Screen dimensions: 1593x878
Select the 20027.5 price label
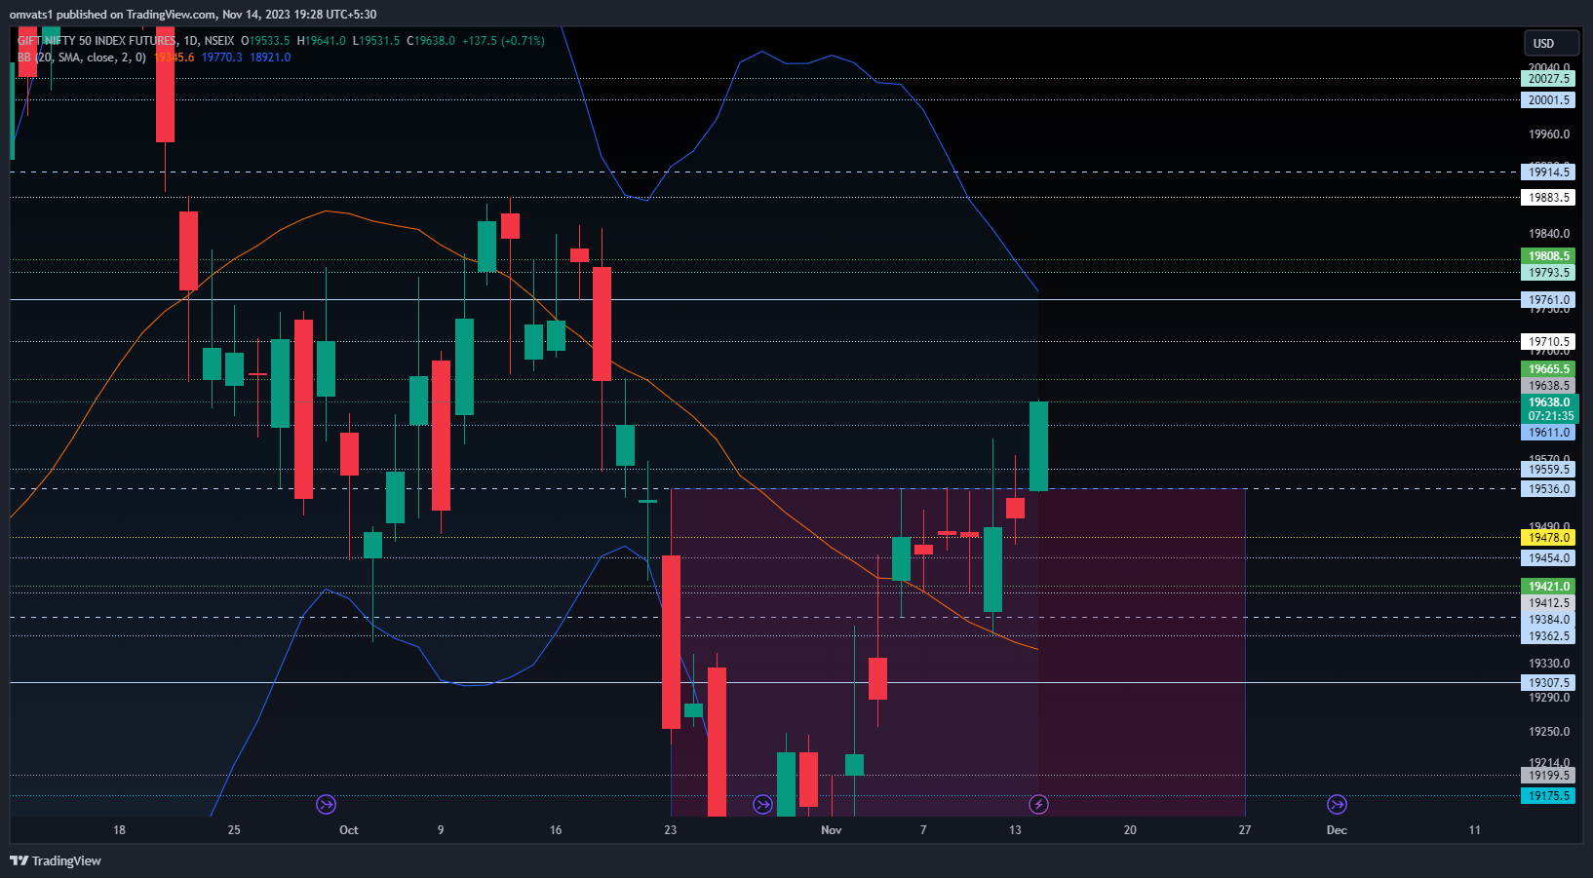pyautogui.click(x=1548, y=79)
